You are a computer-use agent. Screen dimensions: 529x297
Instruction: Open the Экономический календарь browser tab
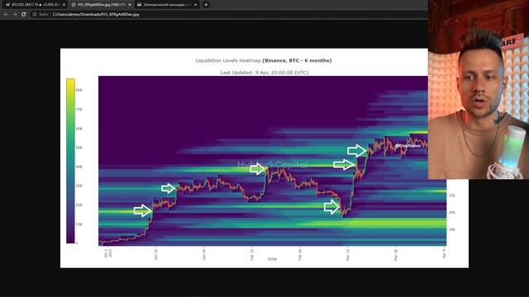(167, 5)
